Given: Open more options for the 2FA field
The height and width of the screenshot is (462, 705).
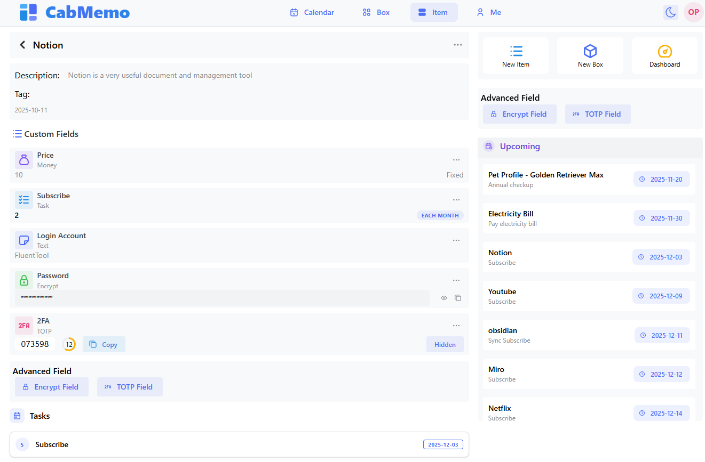Looking at the screenshot, I should click(456, 326).
